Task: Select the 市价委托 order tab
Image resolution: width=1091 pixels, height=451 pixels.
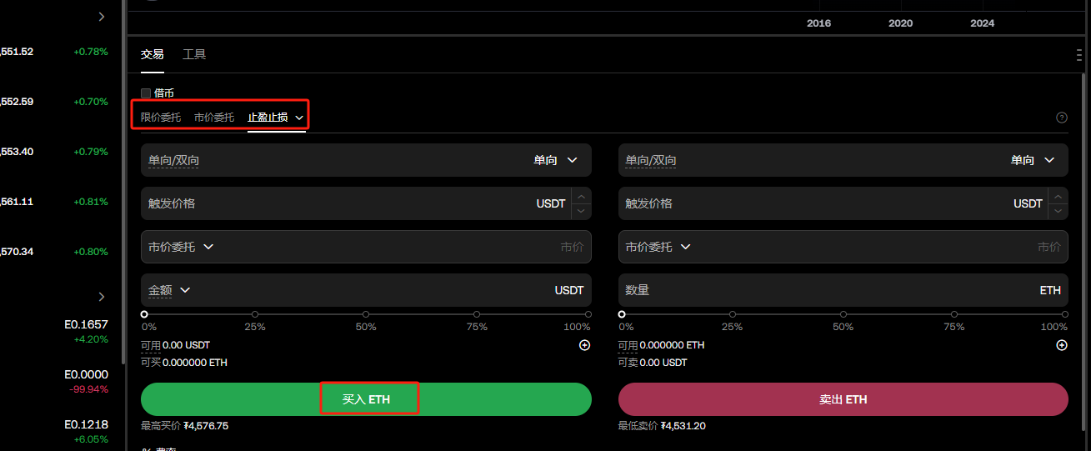Action: (214, 118)
